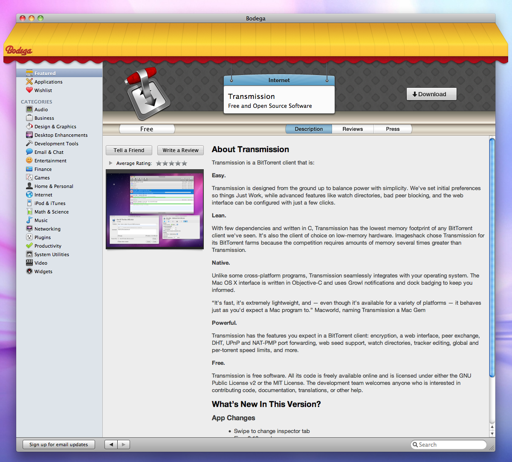This screenshot has height=462, width=512.
Task: Click the Desktop Enhancements icon
Action: point(29,135)
